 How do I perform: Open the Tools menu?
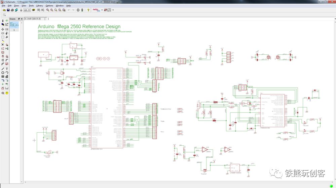pyautogui.click(x=31, y=6)
